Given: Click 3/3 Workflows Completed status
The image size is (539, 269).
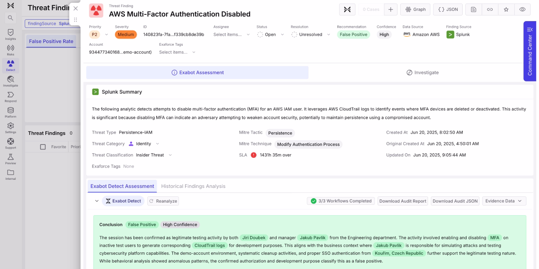Looking at the screenshot, I should coord(341,201).
